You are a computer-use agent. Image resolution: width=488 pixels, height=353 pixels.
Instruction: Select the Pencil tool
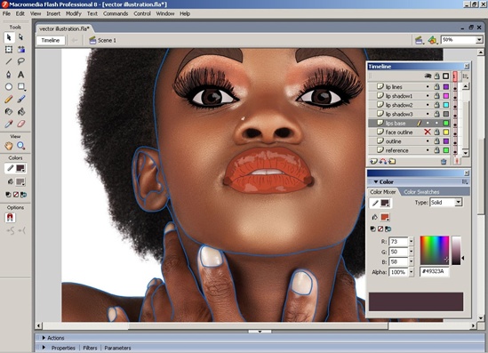pyautogui.click(x=9, y=100)
